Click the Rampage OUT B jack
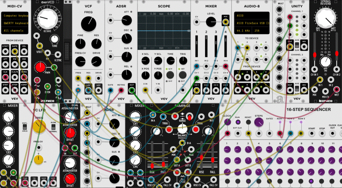 click(x=187, y=160)
